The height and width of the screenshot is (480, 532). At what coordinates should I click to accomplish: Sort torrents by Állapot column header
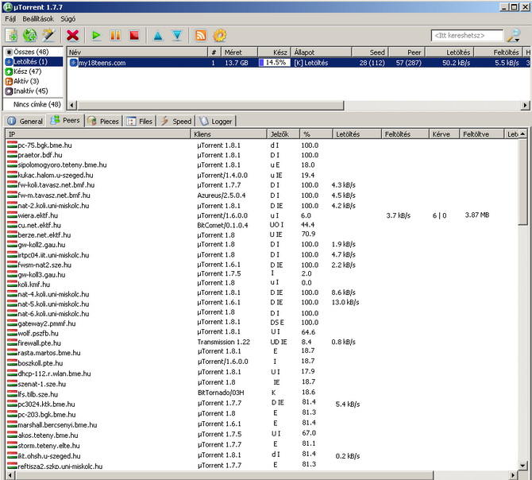point(322,52)
